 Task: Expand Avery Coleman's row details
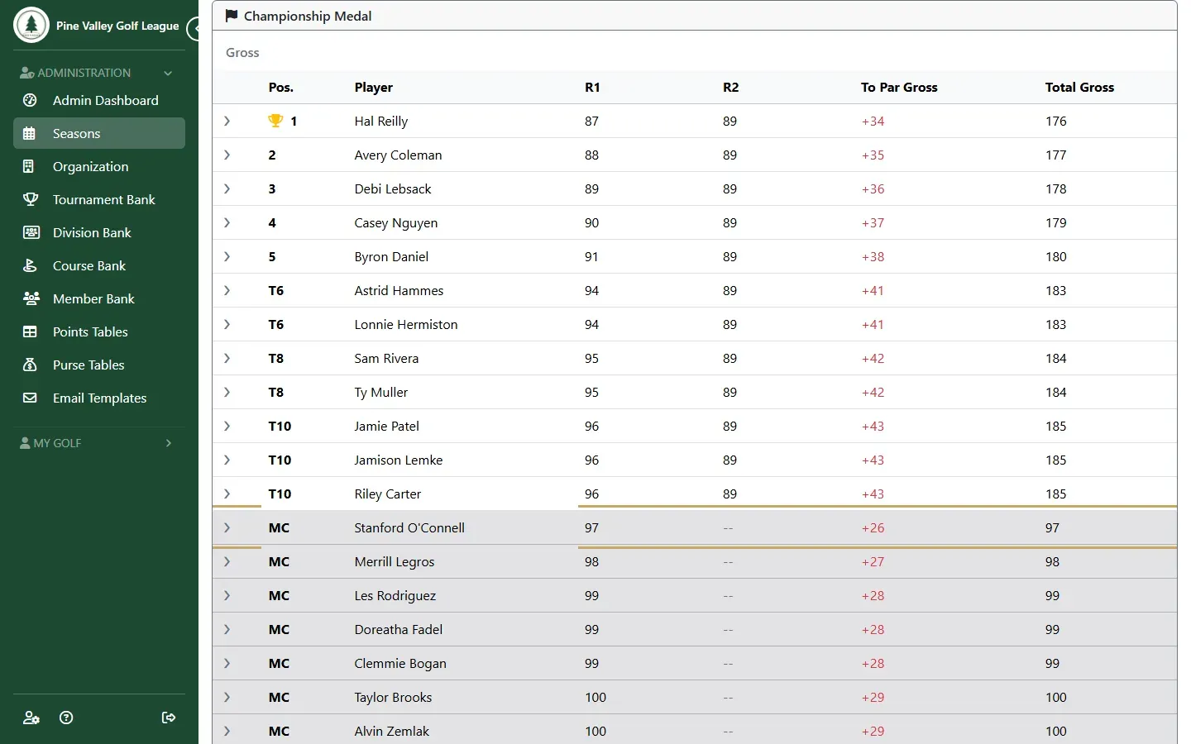227,155
